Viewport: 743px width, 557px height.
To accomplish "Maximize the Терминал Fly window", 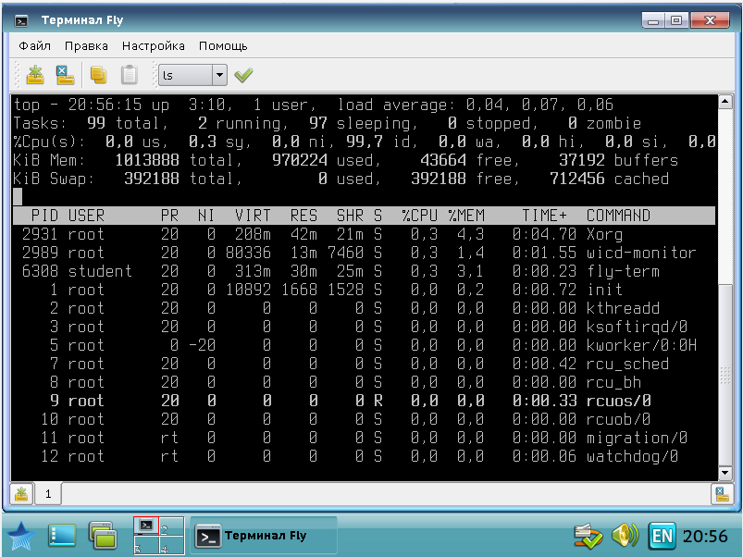I will tap(677, 21).
